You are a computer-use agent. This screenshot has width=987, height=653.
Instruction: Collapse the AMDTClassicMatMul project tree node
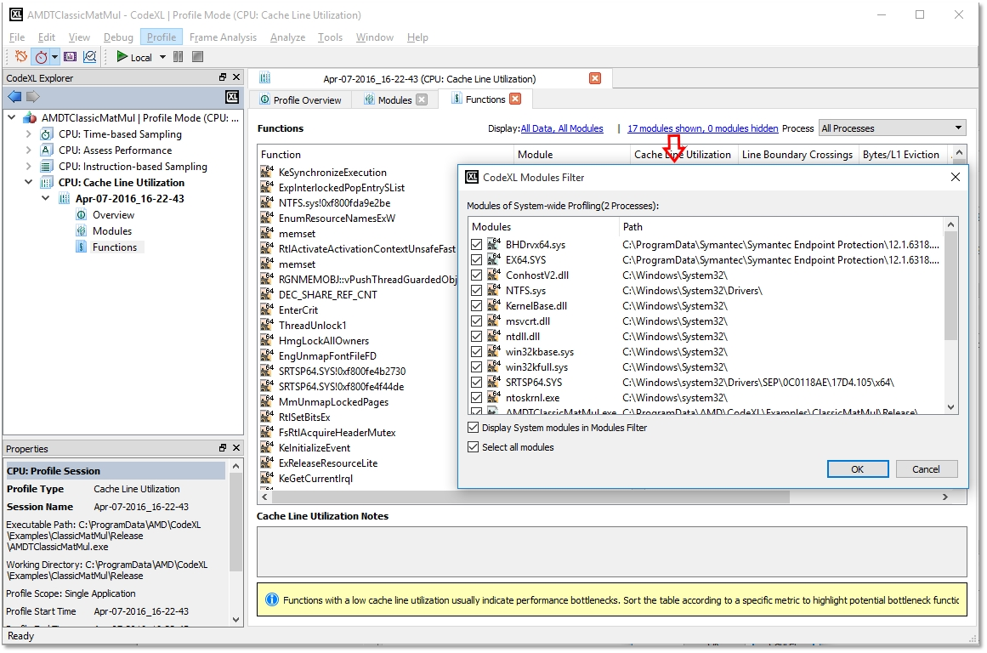tap(12, 117)
